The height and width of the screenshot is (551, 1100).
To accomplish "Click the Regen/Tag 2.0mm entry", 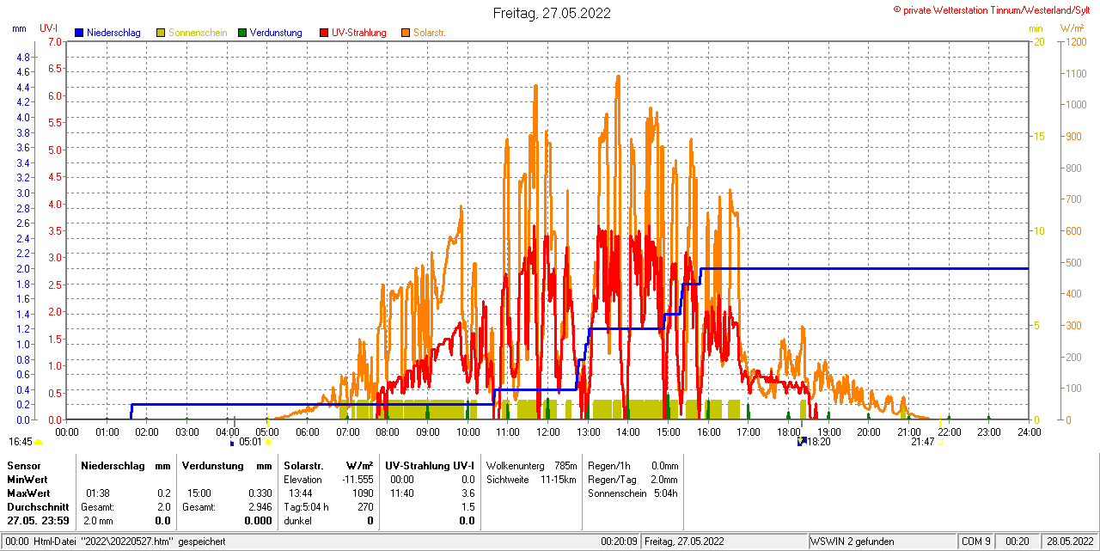I will tap(632, 479).
